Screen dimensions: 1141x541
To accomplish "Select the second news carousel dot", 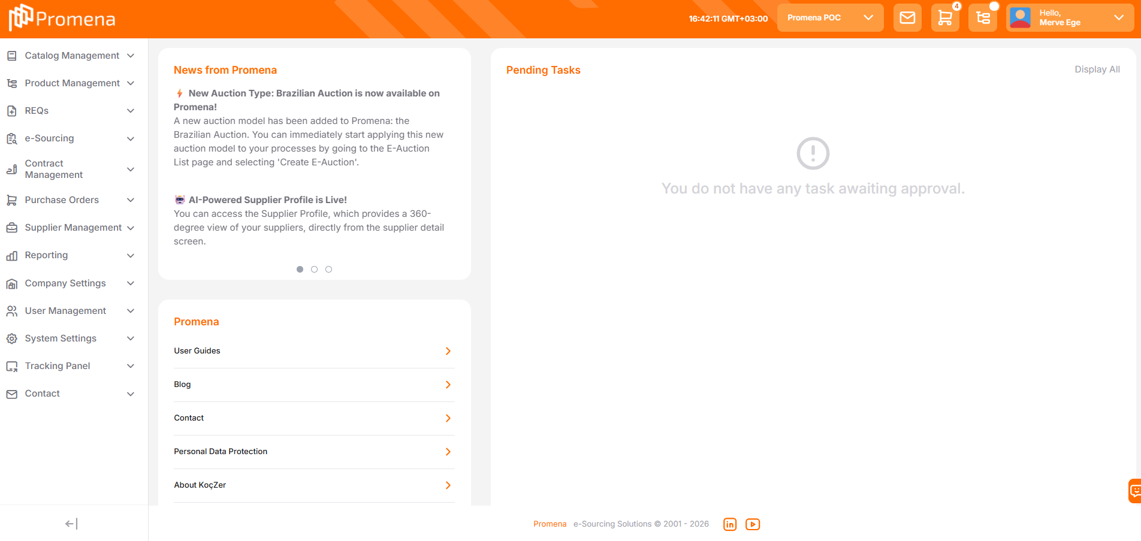I will pos(314,269).
